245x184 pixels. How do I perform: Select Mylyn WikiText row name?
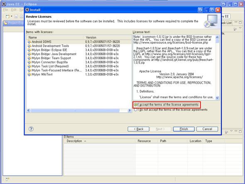click(42, 75)
